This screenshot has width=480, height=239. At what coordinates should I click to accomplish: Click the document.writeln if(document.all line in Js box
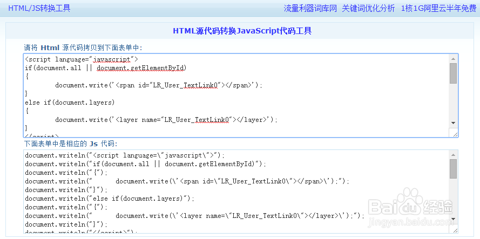pos(146,164)
